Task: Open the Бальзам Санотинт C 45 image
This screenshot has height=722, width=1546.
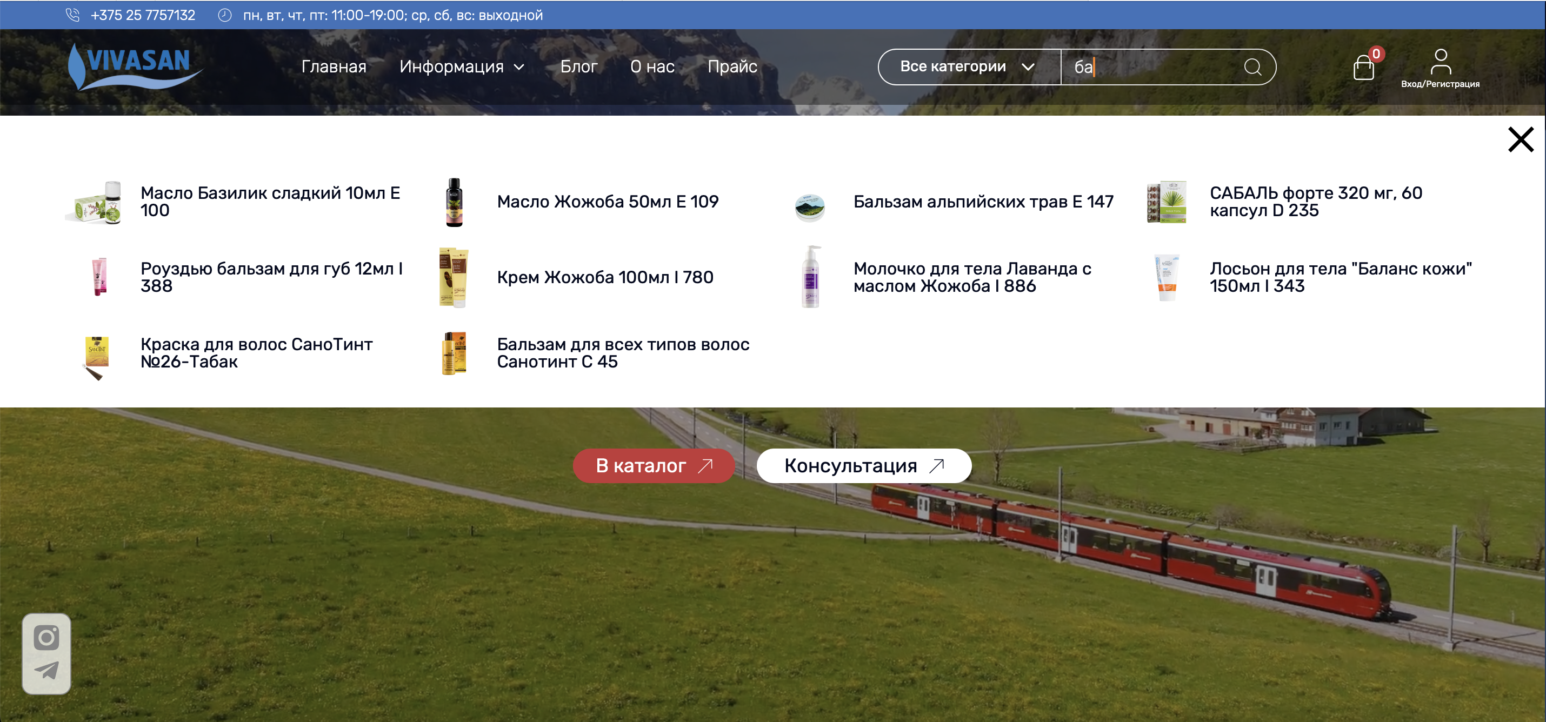Action: (x=454, y=353)
